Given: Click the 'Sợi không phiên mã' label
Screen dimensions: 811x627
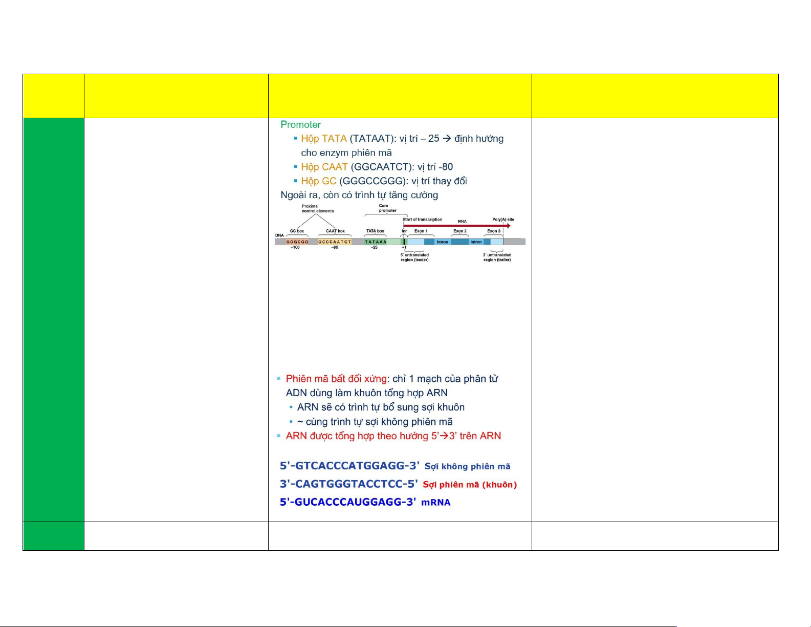Looking at the screenshot, I should (x=467, y=466).
